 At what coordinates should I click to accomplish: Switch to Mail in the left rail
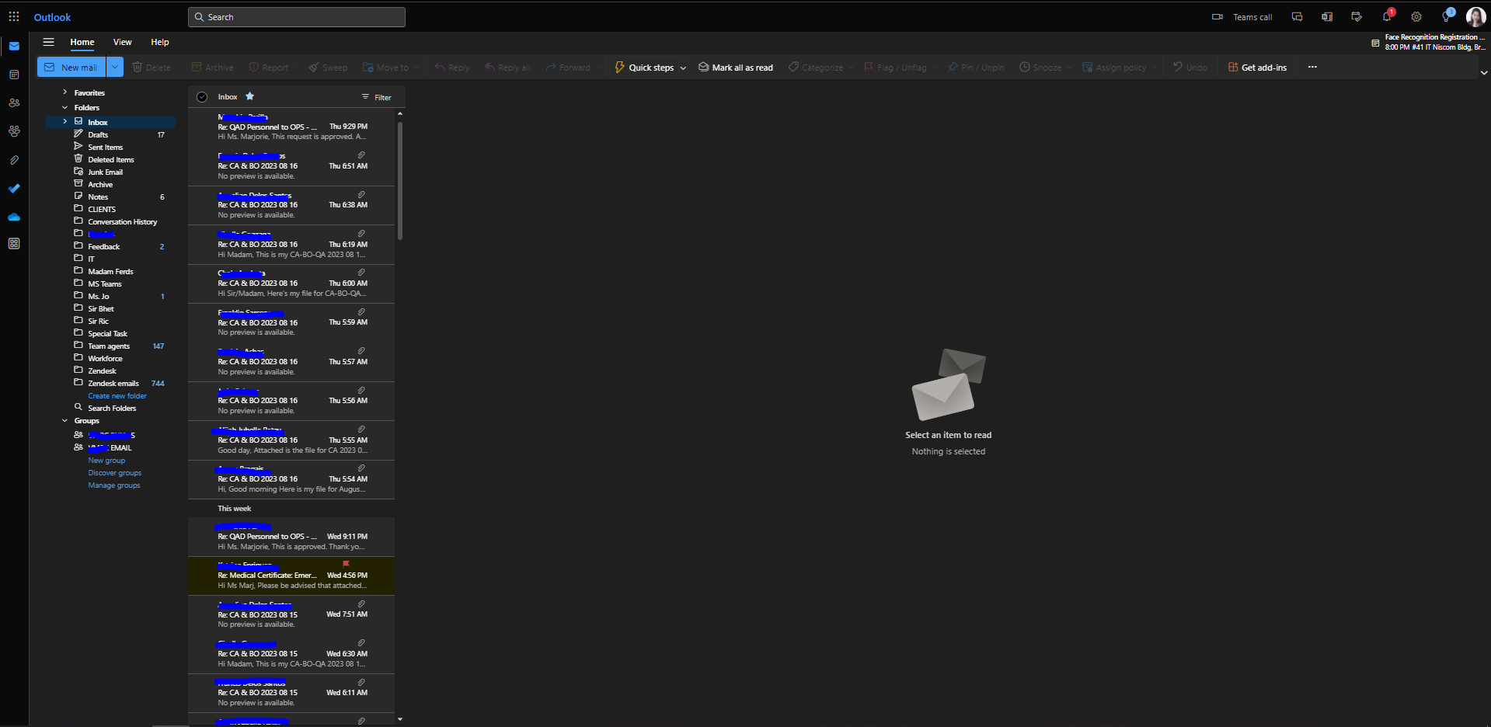click(x=14, y=46)
